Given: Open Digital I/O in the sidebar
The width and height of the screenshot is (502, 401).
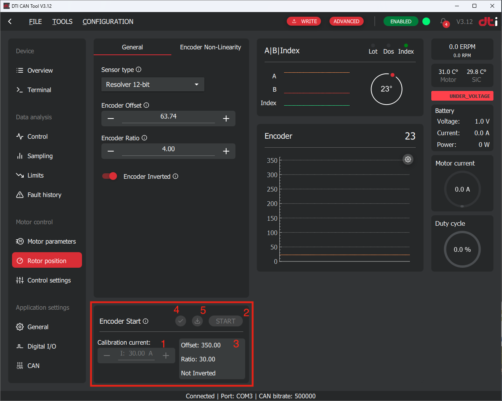Looking at the screenshot, I should 47,346.
